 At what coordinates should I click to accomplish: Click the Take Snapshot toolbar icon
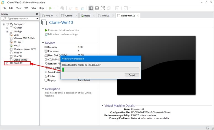pyautogui.click(x=71, y=8)
